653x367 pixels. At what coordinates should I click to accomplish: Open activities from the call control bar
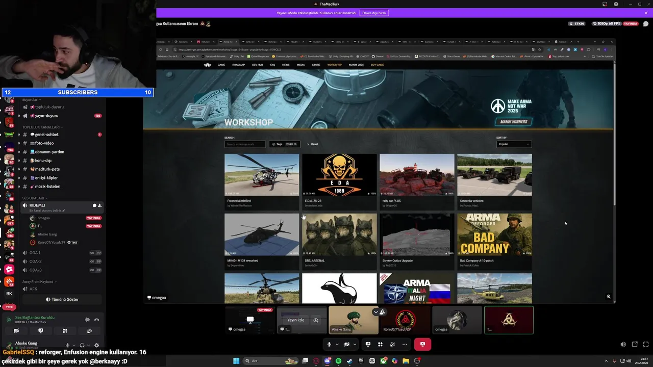380,344
